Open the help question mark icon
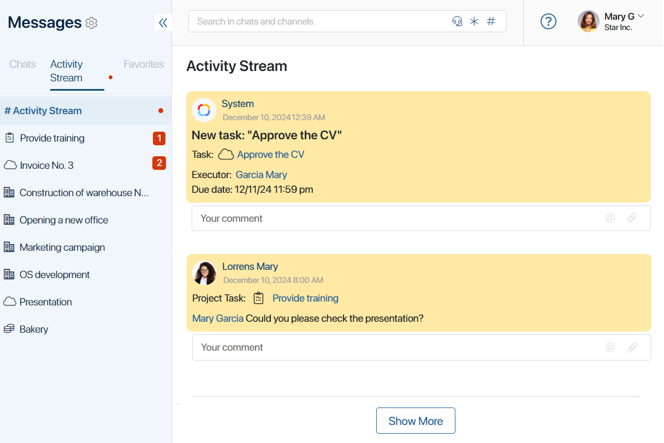Image resolution: width=664 pixels, height=443 pixels. tap(548, 21)
